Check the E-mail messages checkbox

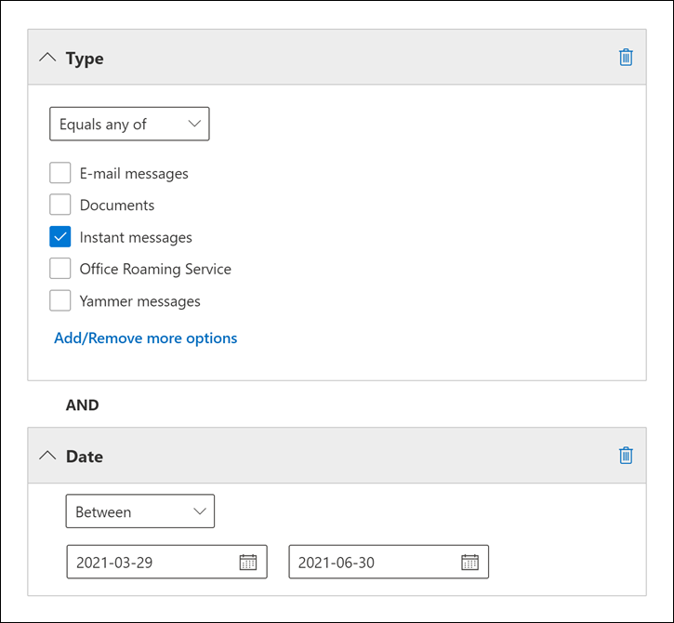pyautogui.click(x=60, y=174)
